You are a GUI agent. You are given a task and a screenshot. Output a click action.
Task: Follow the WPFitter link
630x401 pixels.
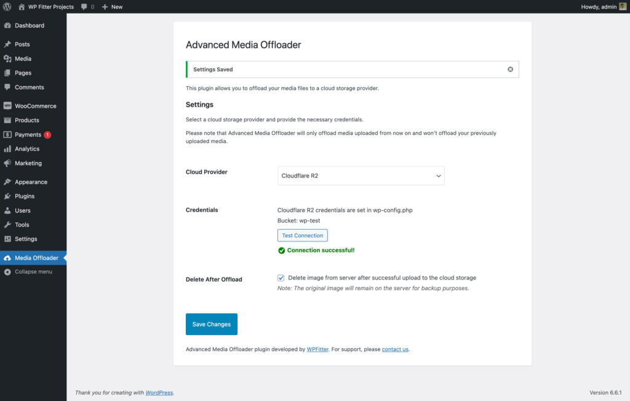(317, 349)
